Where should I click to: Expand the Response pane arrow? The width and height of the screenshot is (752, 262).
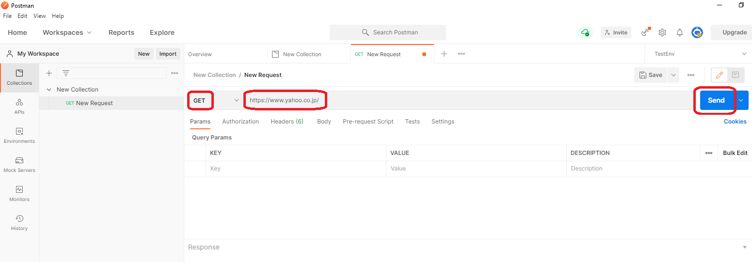coord(745,247)
